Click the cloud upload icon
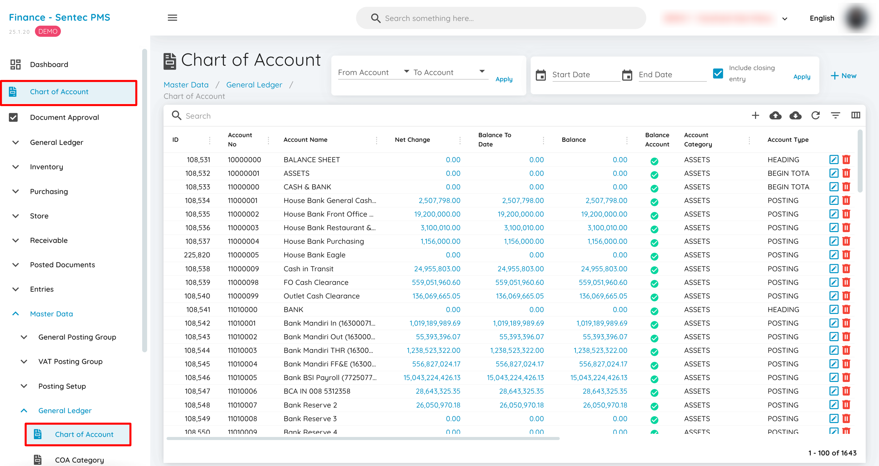This screenshot has width=879, height=466. (x=775, y=115)
